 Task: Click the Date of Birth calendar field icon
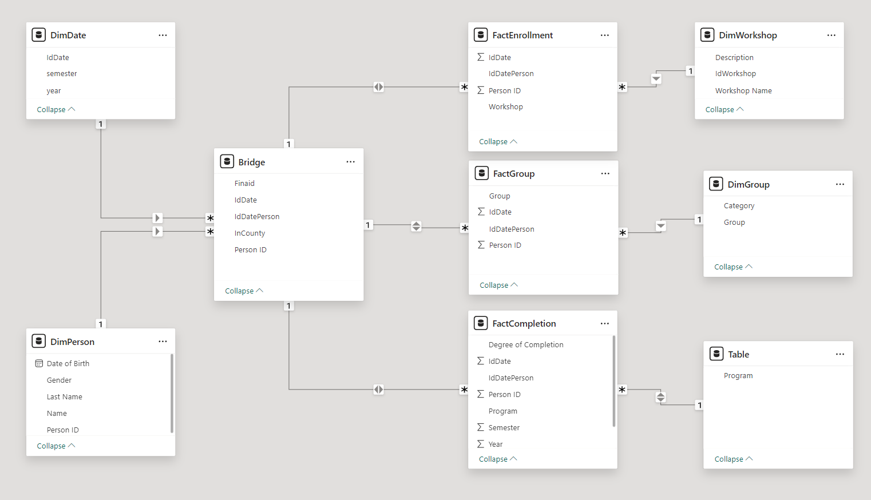click(39, 364)
